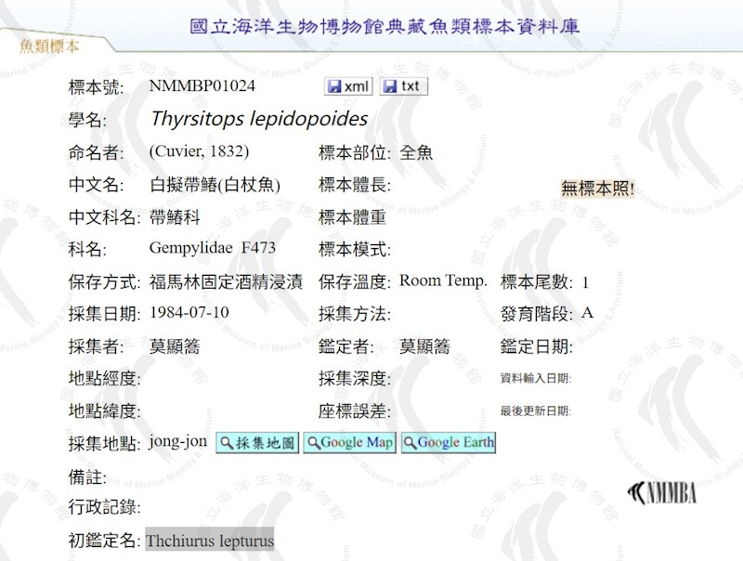Click the floppy disk icon beside xml

tap(334, 86)
